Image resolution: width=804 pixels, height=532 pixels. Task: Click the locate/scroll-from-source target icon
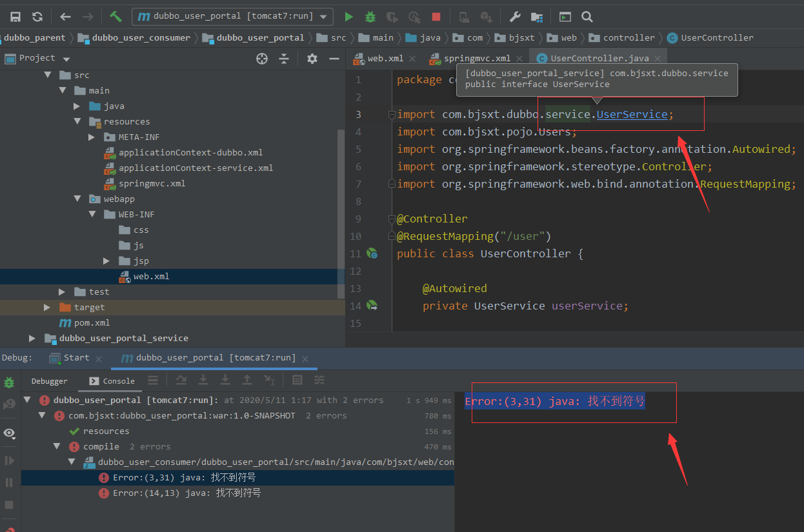262,59
